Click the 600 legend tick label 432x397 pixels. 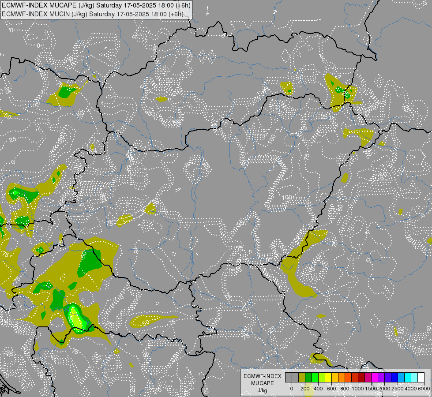(331, 389)
